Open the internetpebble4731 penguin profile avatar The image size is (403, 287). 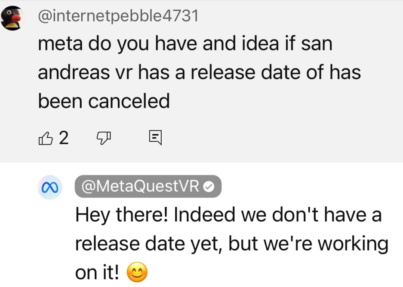[12, 18]
